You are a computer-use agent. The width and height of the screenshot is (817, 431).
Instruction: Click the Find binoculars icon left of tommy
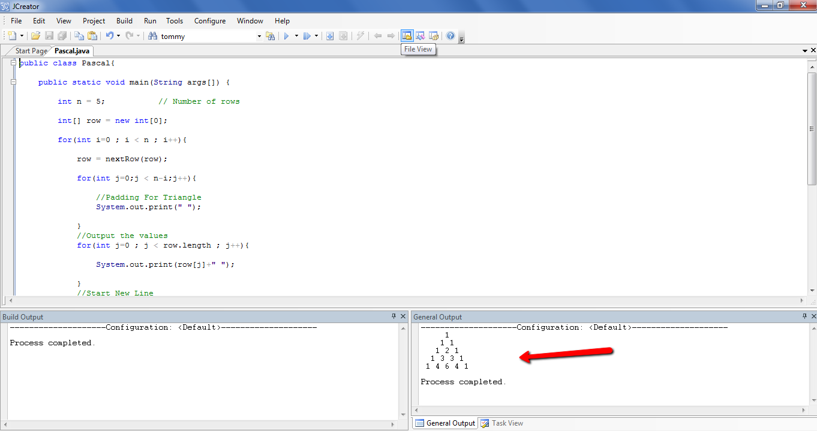click(x=152, y=36)
